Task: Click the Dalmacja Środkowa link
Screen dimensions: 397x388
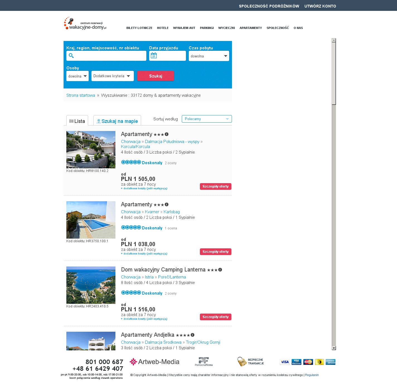Action: (163, 342)
